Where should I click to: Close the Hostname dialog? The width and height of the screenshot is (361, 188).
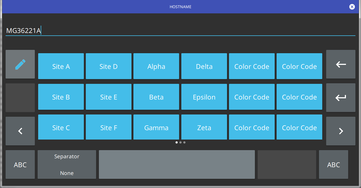click(352, 7)
